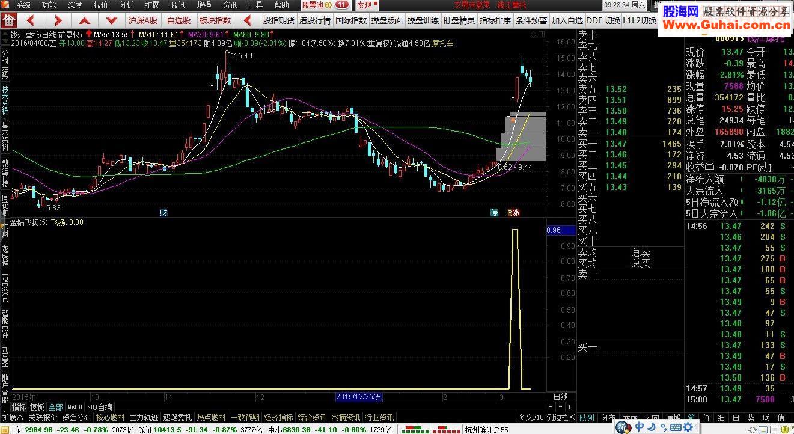
Task: Click the L1L2切换 button
Action: click(x=639, y=20)
